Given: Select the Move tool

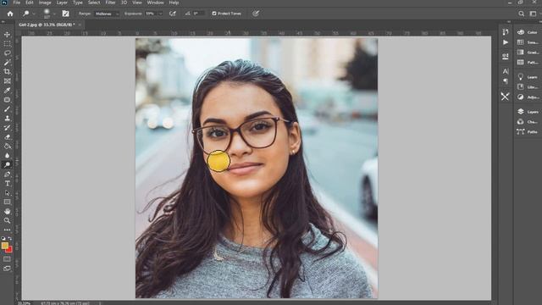Looking at the screenshot, I should [7, 35].
